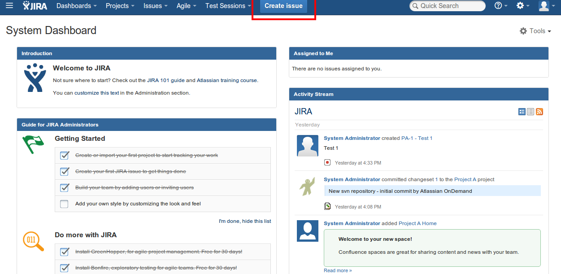
Task: Open the hamburger application navigator menu
Action: pos(9,6)
